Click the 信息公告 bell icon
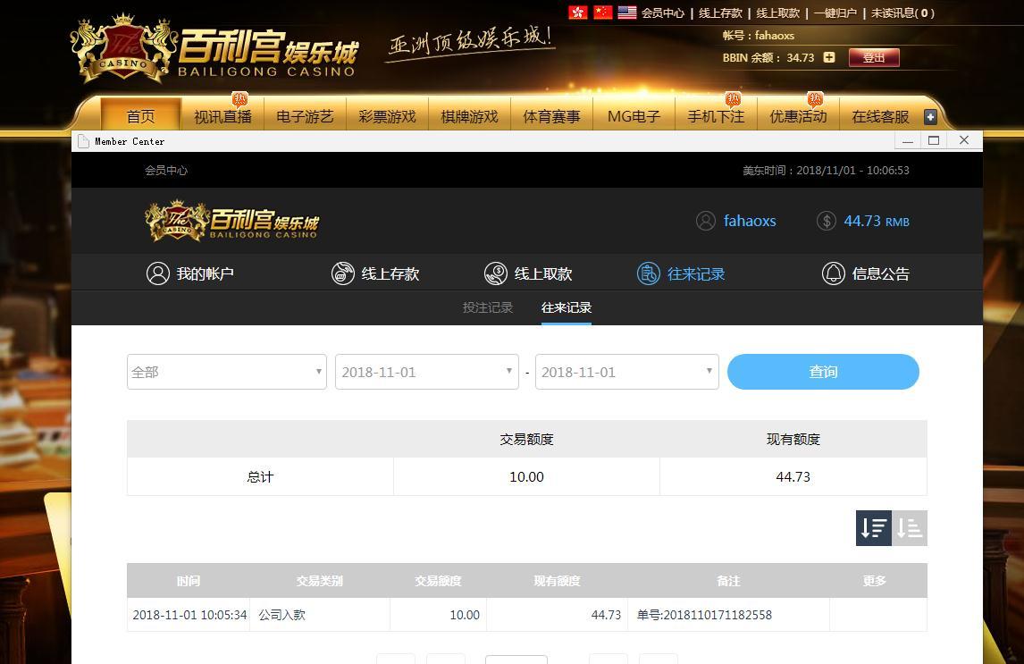This screenshot has height=664, width=1024. 834,273
